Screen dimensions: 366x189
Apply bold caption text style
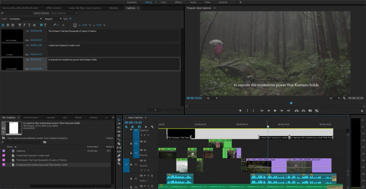tap(20, 25)
